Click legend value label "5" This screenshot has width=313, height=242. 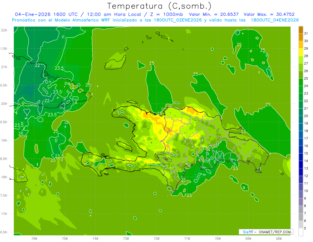(305, 228)
